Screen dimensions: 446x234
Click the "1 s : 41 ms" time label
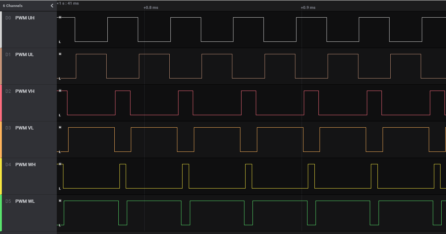pyautogui.click(x=69, y=3)
